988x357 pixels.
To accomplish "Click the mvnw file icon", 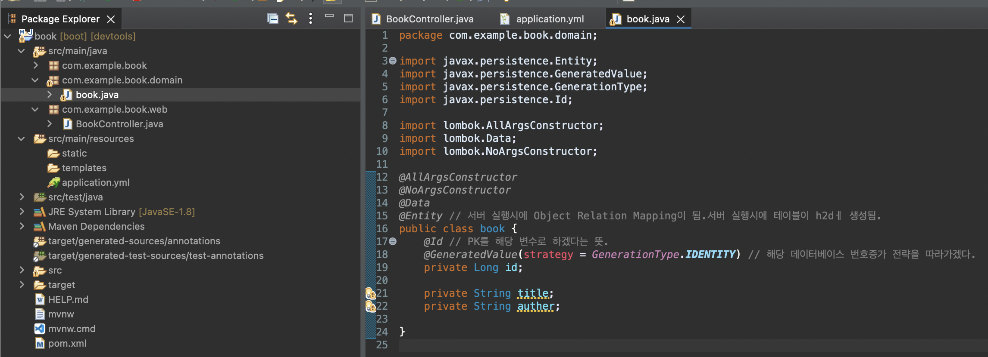I will [x=40, y=314].
